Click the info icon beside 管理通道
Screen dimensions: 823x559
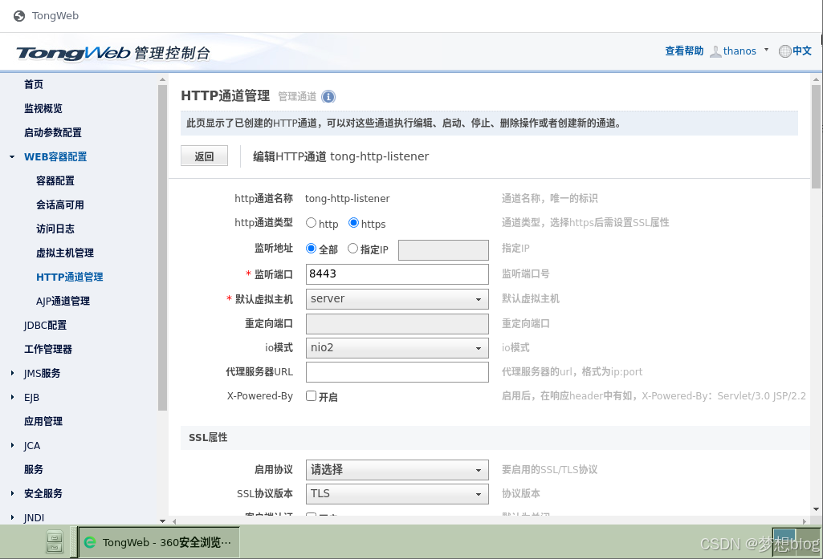point(328,96)
